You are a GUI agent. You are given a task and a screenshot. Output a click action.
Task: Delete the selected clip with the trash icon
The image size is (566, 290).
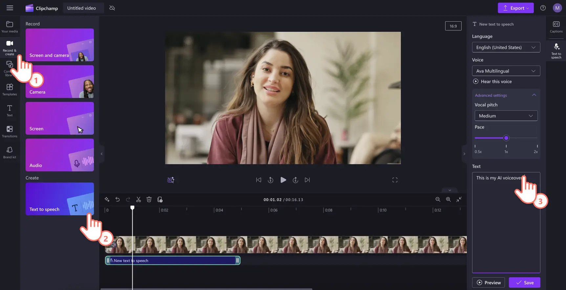pos(149,200)
